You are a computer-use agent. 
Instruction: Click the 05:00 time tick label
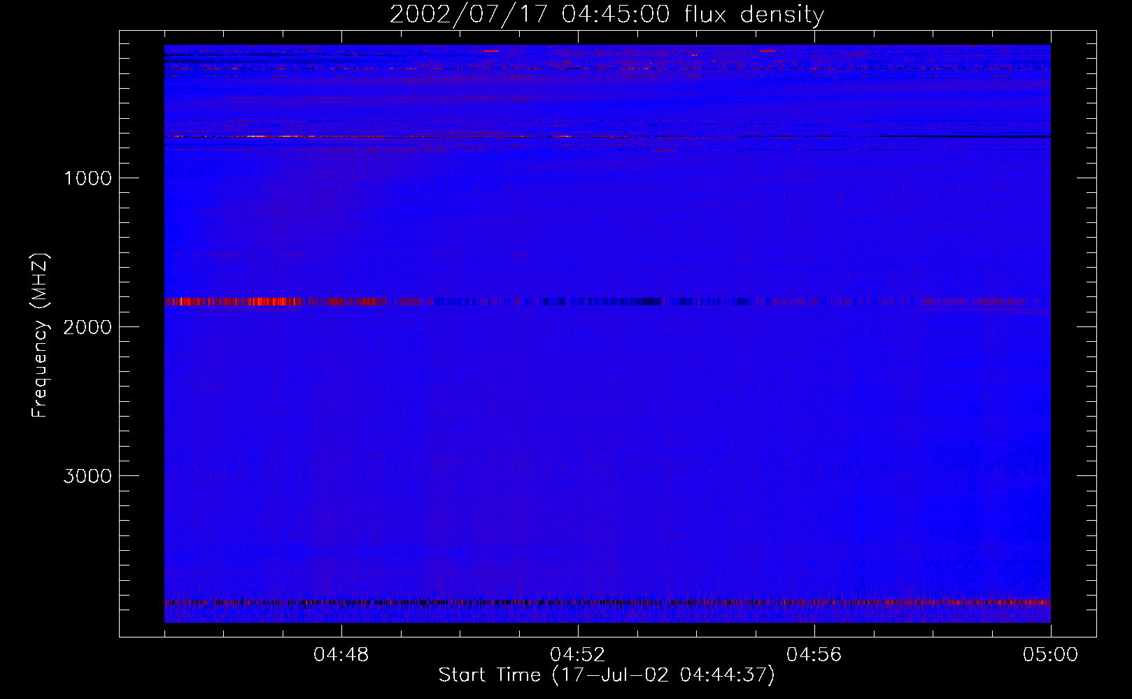(x=1050, y=655)
